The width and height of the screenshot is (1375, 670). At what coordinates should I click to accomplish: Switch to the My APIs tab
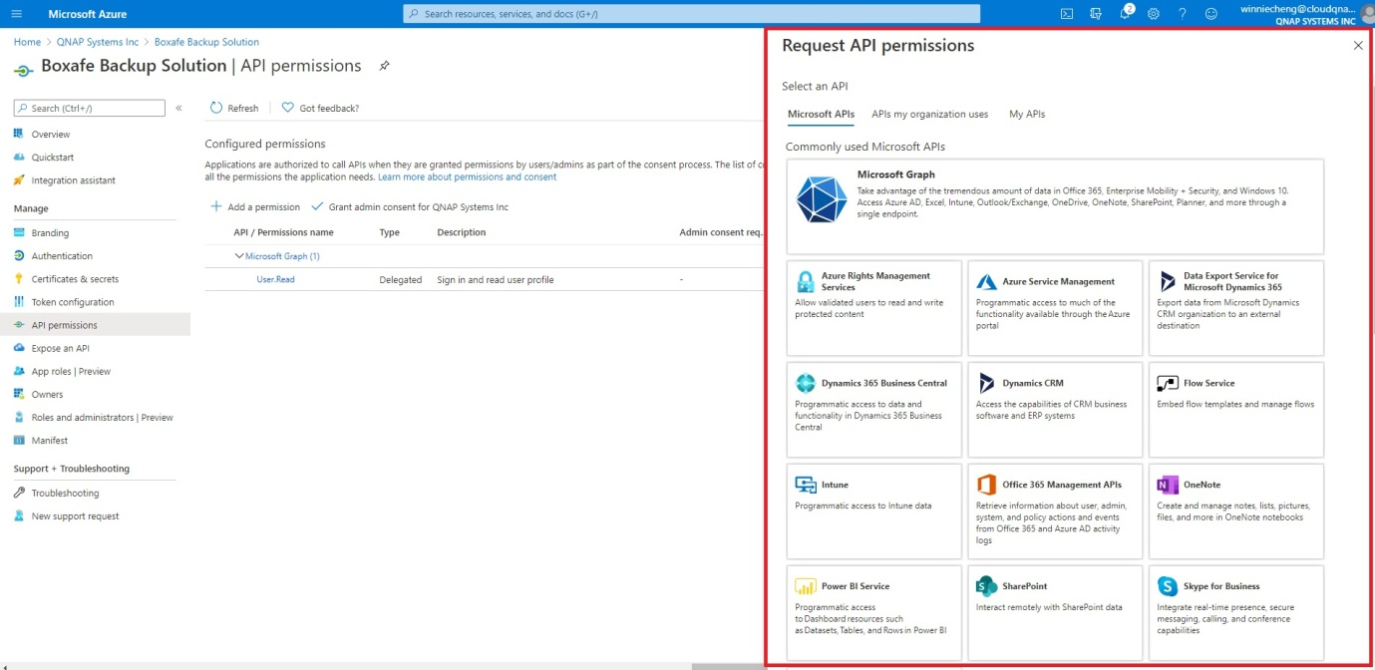point(1027,114)
